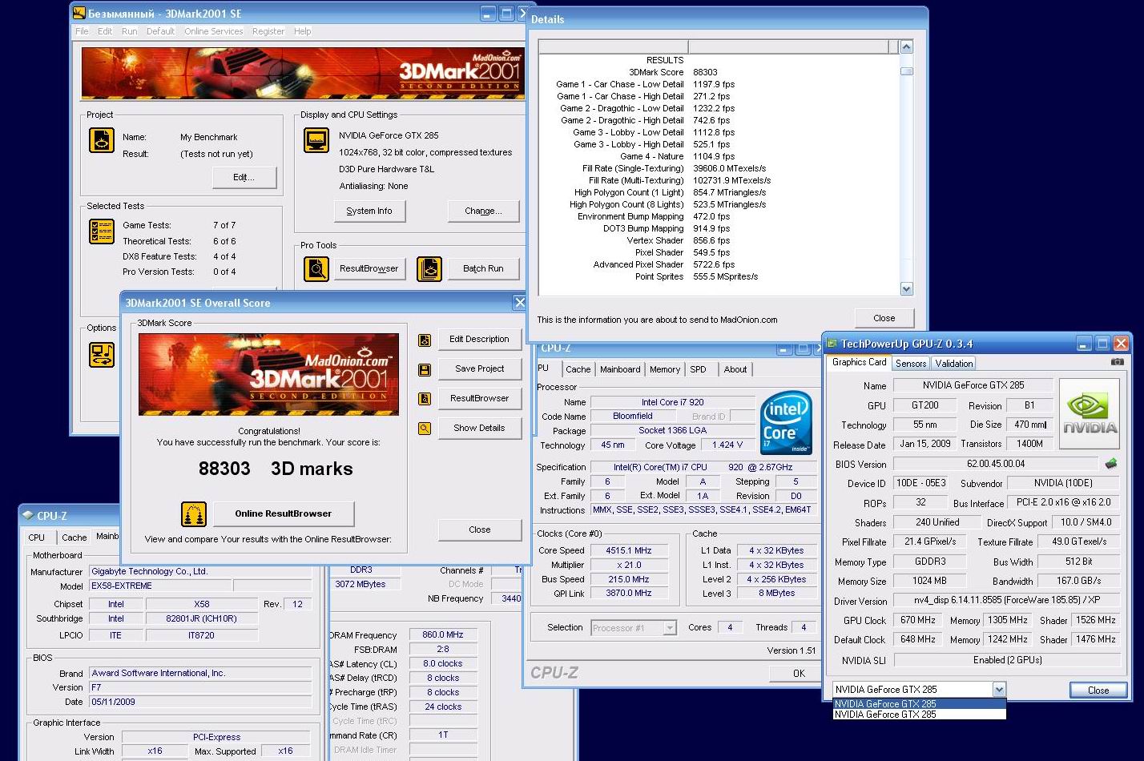Click the 3DMark2001 banner image in score dialog
The image size is (1144, 761).
tap(268, 374)
